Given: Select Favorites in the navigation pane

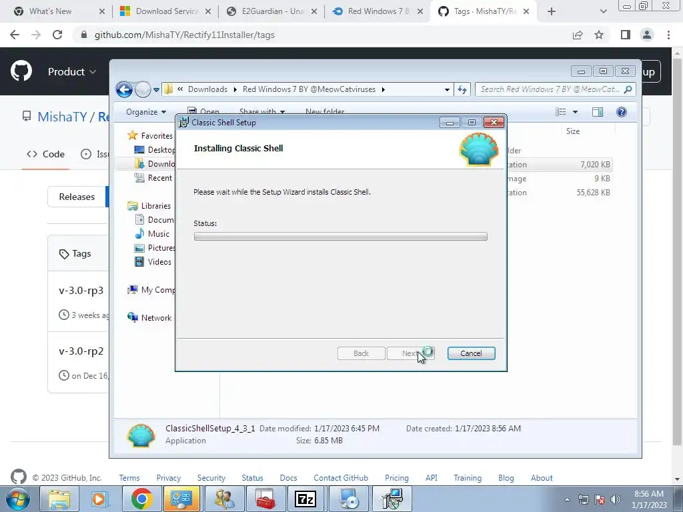Looking at the screenshot, I should pyautogui.click(x=150, y=136).
